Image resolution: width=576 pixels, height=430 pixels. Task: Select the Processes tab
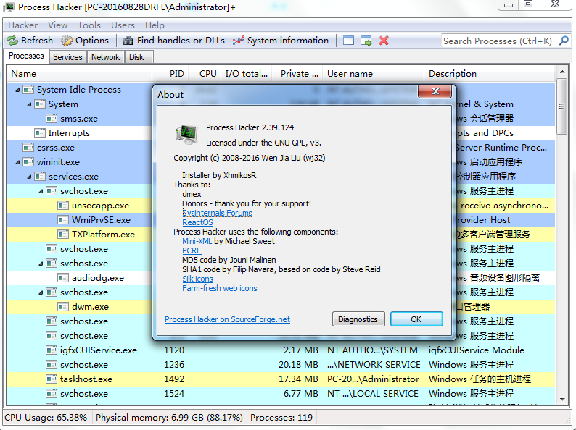(x=26, y=56)
